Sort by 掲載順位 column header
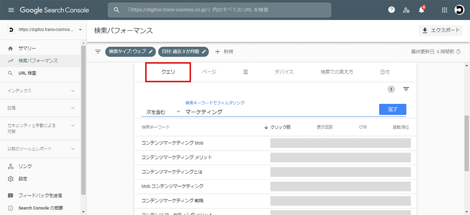 [x=401, y=127]
